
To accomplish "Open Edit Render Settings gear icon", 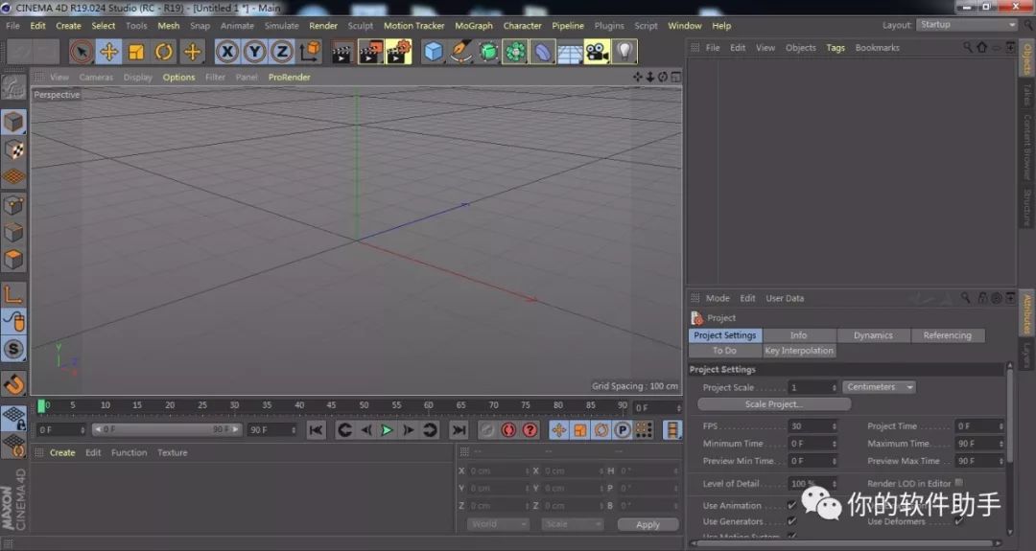I will [x=398, y=52].
